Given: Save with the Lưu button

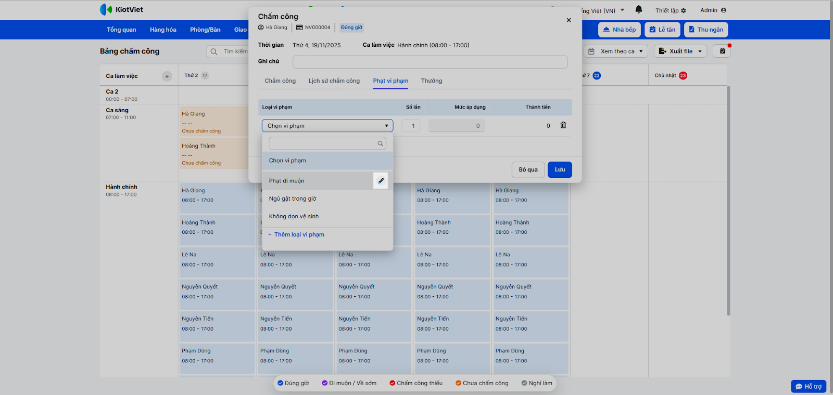Looking at the screenshot, I should point(560,170).
